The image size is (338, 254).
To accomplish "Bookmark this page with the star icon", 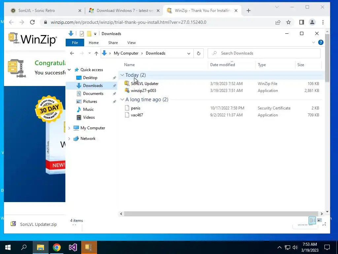I will [x=288, y=22].
